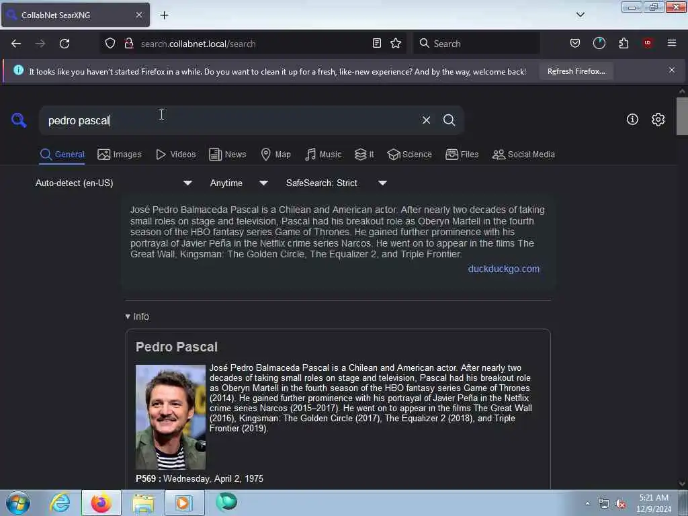Viewport: 688px width, 516px height.
Task: Open the Extensions puzzle icon
Action: tap(623, 44)
